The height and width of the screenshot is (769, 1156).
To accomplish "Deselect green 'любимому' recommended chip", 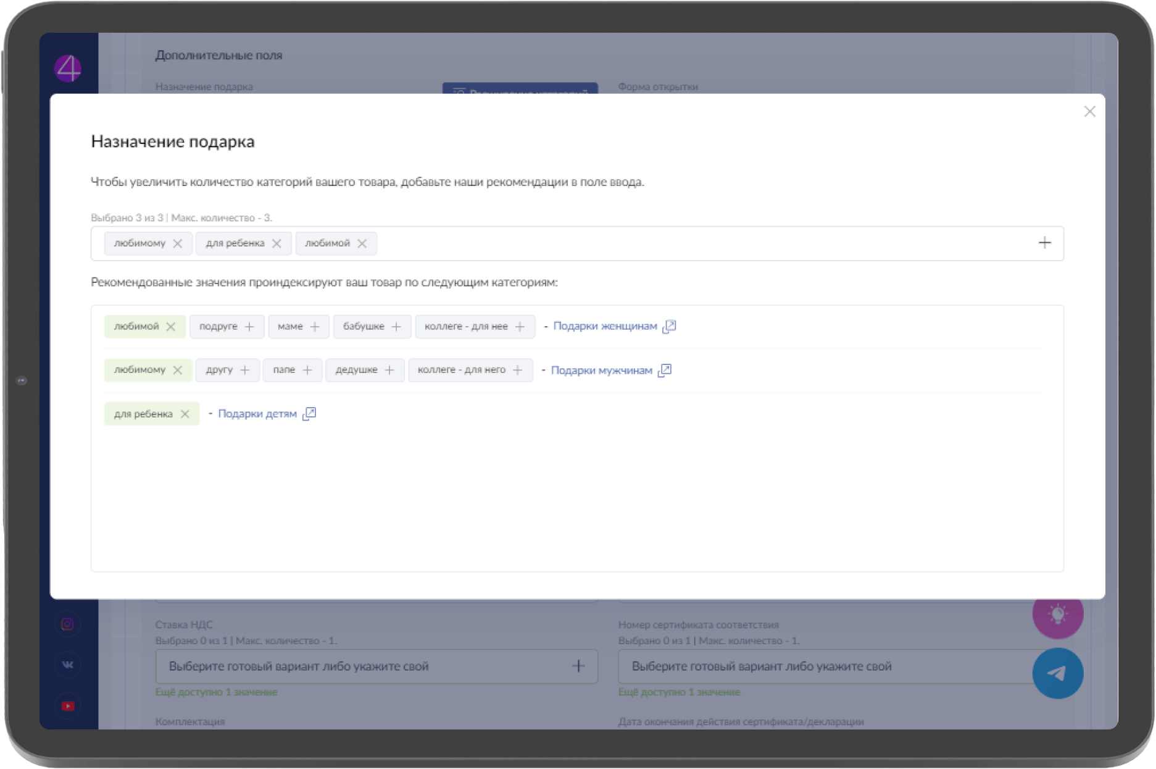I will (178, 370).
